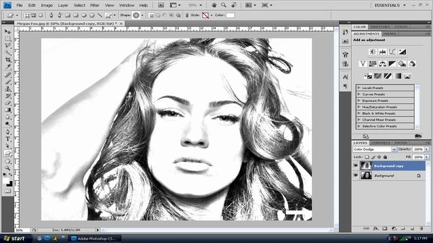This screenshot has height=243, width=433.
Task: Open the Character panel icon
Action: coord(345,77)
